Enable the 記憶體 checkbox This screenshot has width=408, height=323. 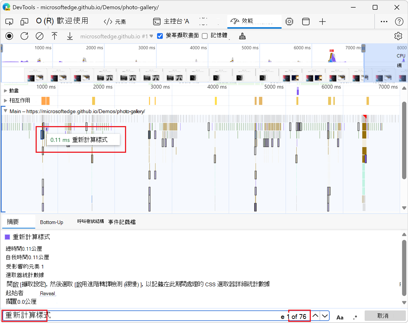204,36
